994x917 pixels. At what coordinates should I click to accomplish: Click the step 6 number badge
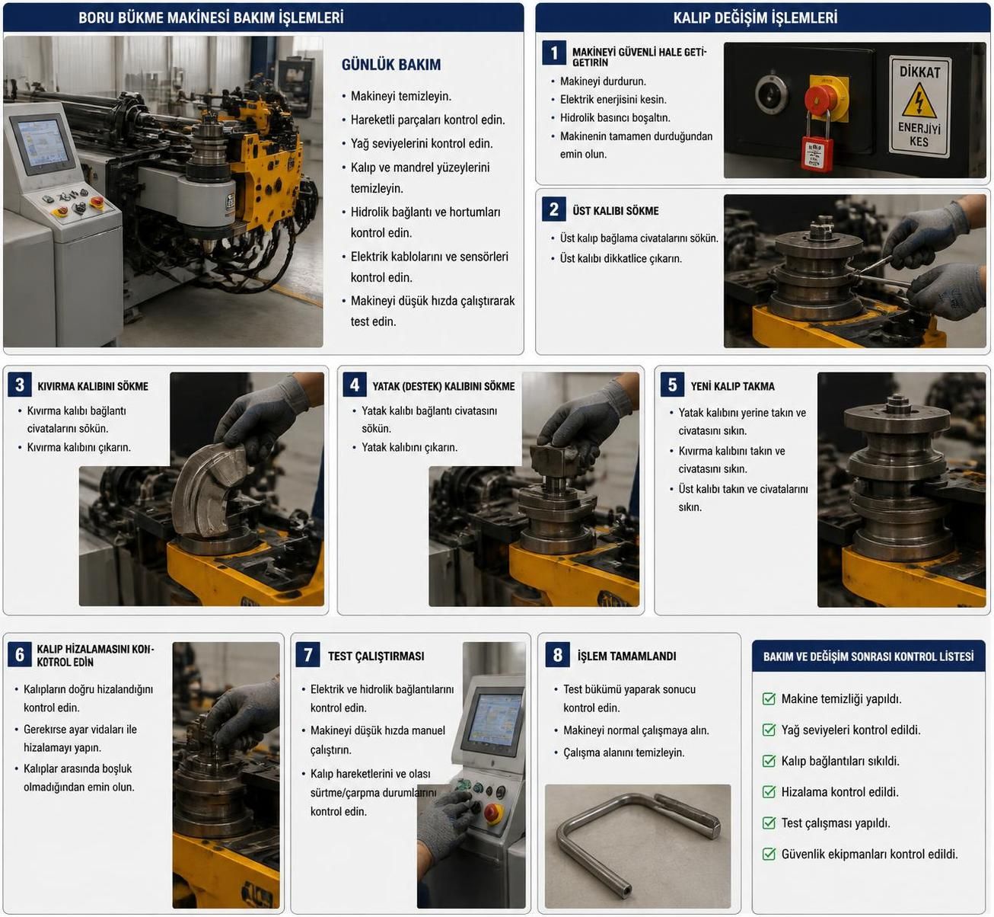pyautogui.click(x=20, y=654)
